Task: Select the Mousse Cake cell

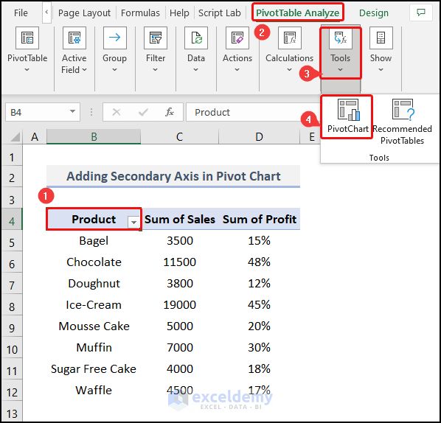Action: click(x=94, y=326)
